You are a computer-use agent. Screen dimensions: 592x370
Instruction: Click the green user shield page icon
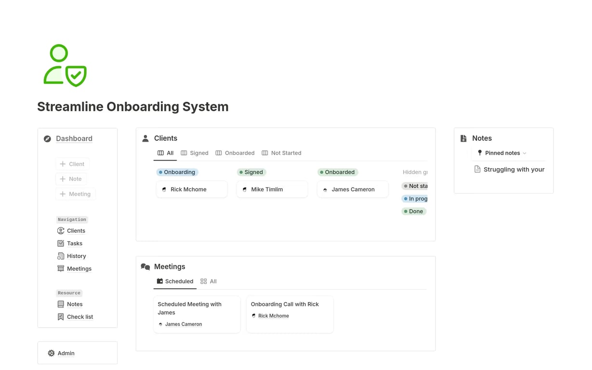(65, 66)
